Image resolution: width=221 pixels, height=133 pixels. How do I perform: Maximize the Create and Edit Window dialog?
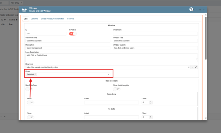click(x=200, y=10)
